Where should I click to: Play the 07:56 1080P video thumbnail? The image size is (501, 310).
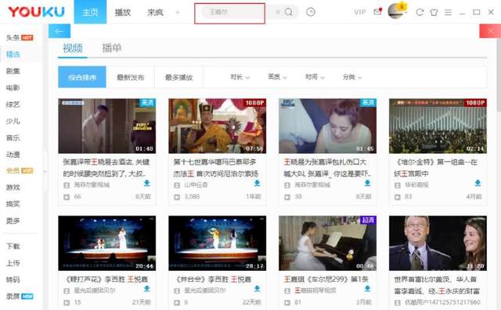coord(218,126)
